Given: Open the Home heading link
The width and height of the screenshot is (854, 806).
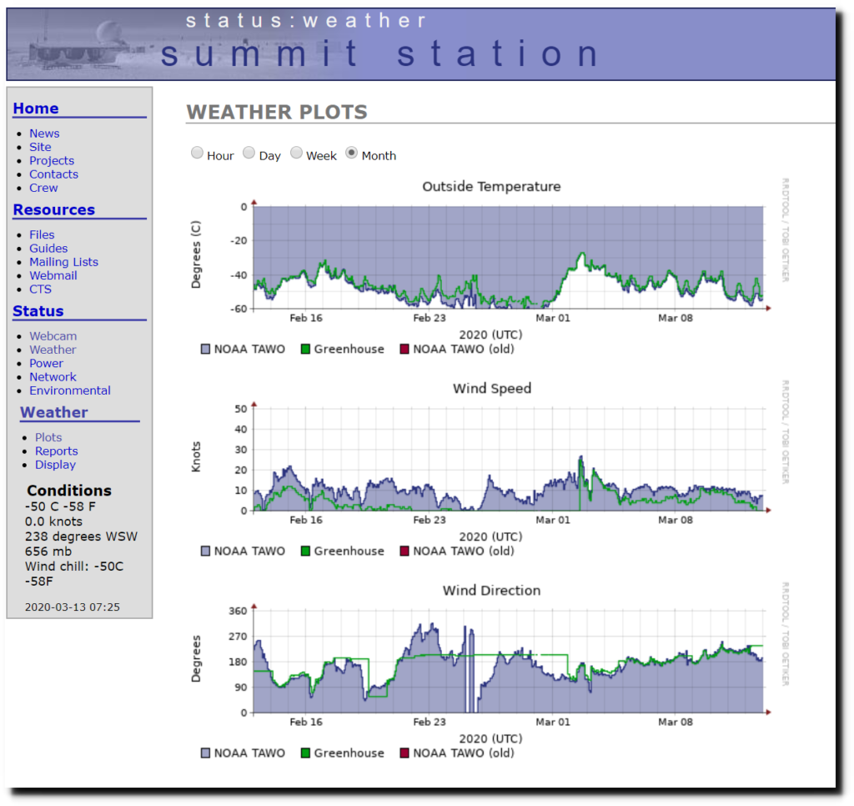Looking at the screenshot, I should (36, 108).
